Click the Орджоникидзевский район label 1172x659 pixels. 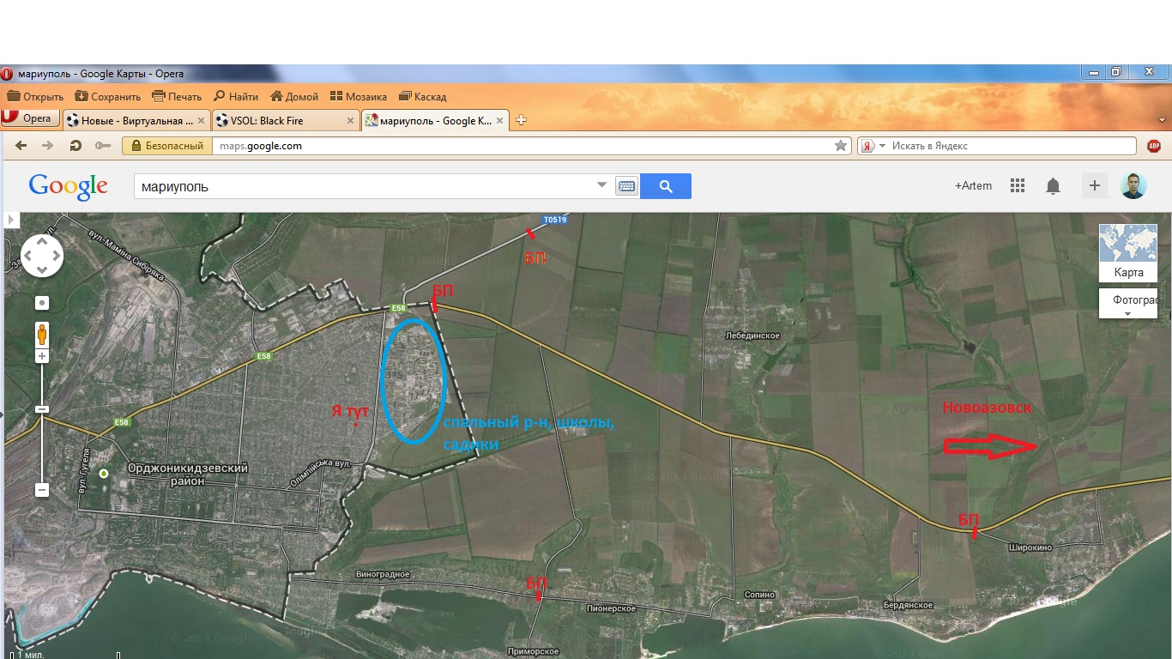pyautogui.click(x=188, y=475)
